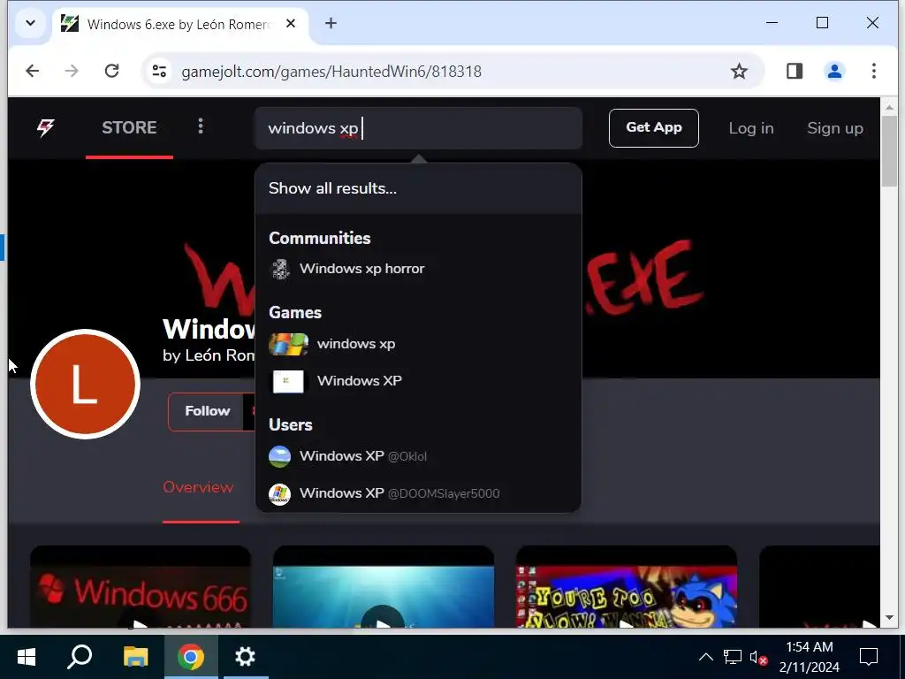Click the vertical scrollbar thumb
This screenshot has width=905, height=679.
pos(889,151)
